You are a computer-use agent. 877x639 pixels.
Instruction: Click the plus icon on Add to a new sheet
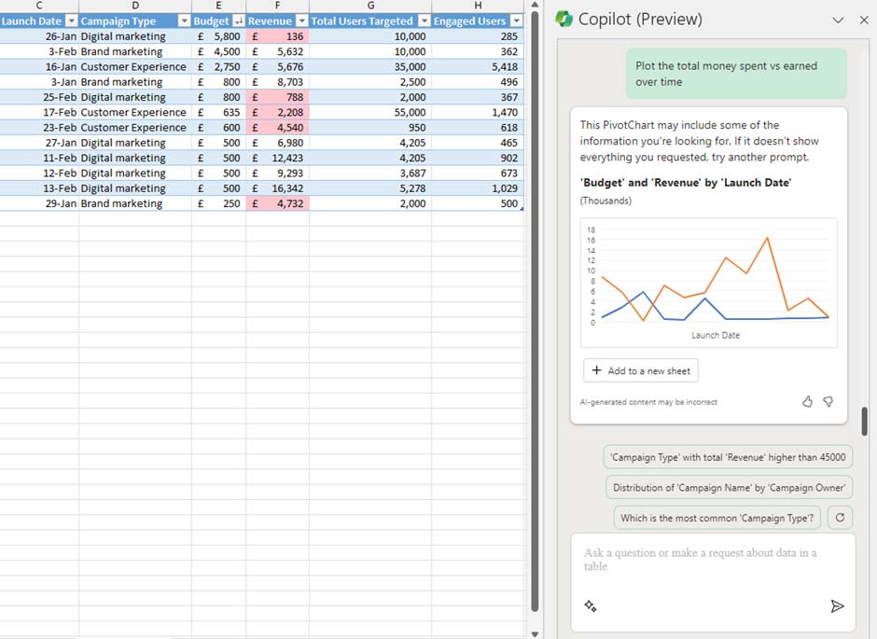pos(595,370)
